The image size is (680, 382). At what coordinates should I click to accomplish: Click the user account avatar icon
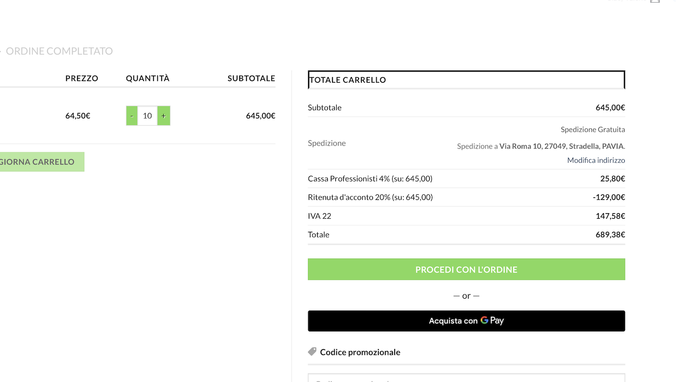pyautogui.click(x=655, y=2)
